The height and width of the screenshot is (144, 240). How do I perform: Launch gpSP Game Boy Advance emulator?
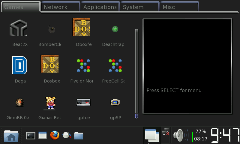(x=115, y=102)
